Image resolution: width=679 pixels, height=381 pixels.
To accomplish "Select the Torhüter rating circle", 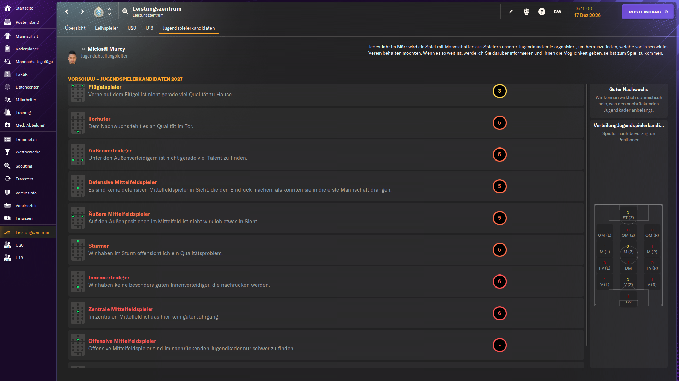I will click(x=499, y=123).
